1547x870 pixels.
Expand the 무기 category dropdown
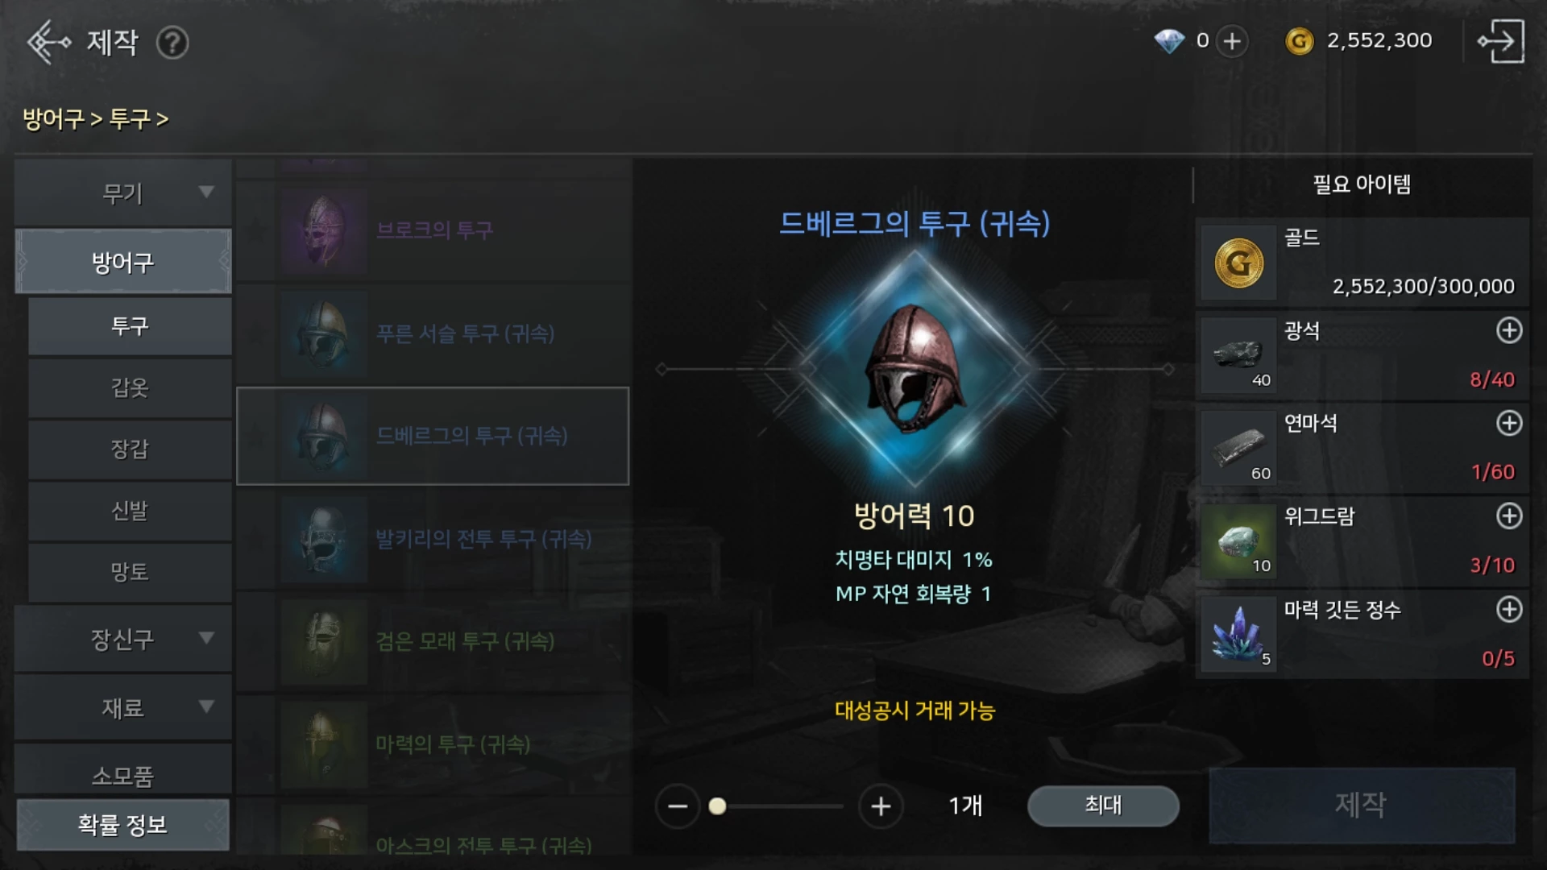[123, 193]
